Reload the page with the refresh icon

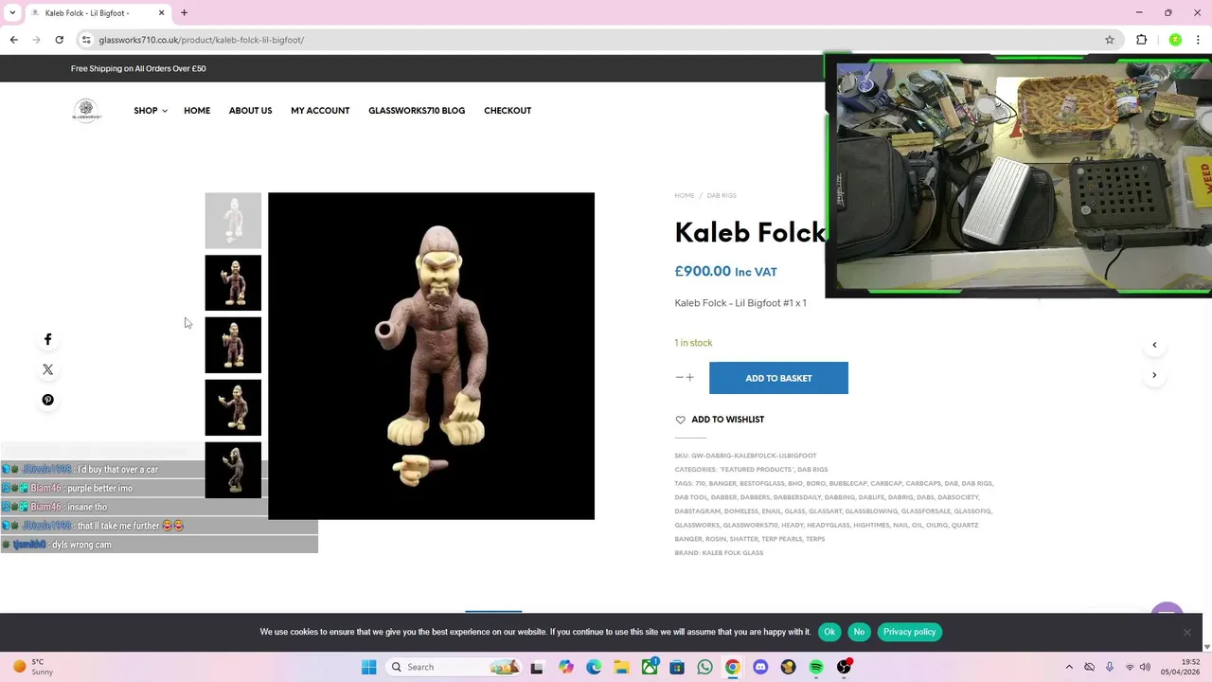(59, 40)
